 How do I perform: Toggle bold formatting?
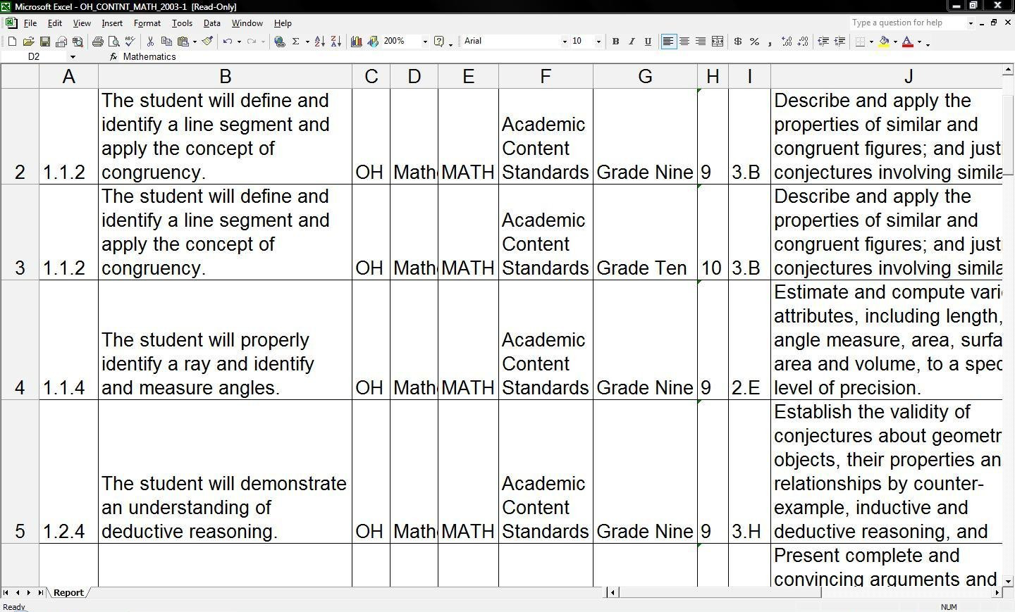615,42
